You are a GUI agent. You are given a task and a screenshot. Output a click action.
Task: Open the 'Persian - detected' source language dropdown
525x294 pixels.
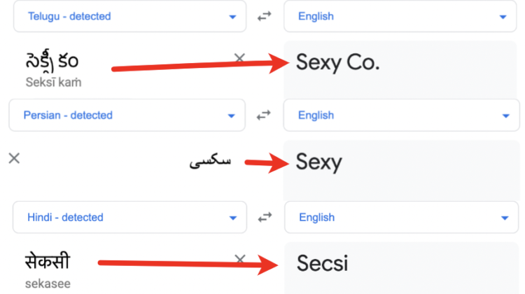pyautogui.click(x=127, y=115)
